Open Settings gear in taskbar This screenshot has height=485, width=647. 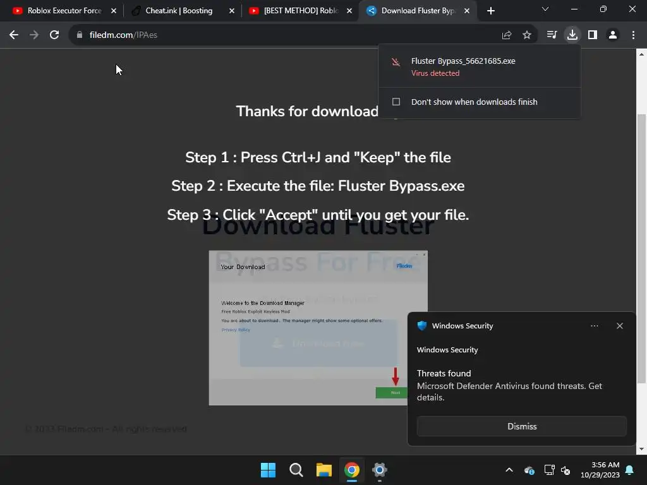379,470
